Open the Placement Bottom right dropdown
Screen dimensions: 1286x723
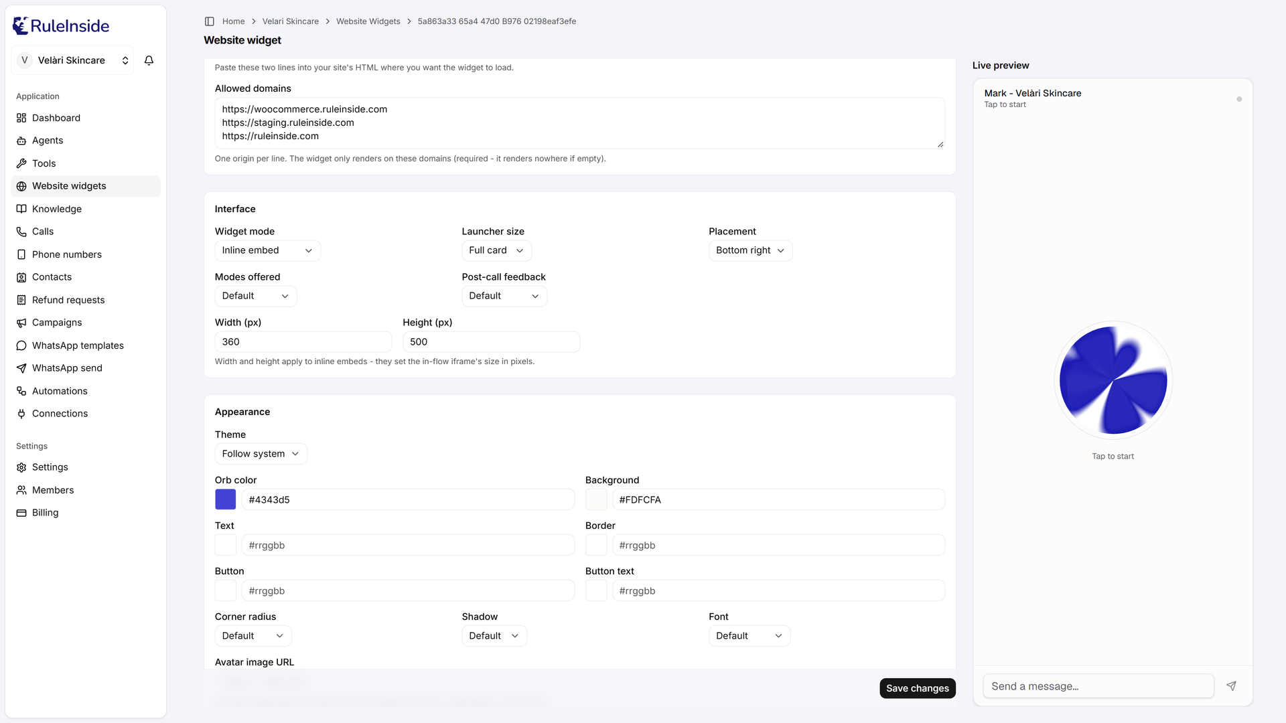(750, 250)
